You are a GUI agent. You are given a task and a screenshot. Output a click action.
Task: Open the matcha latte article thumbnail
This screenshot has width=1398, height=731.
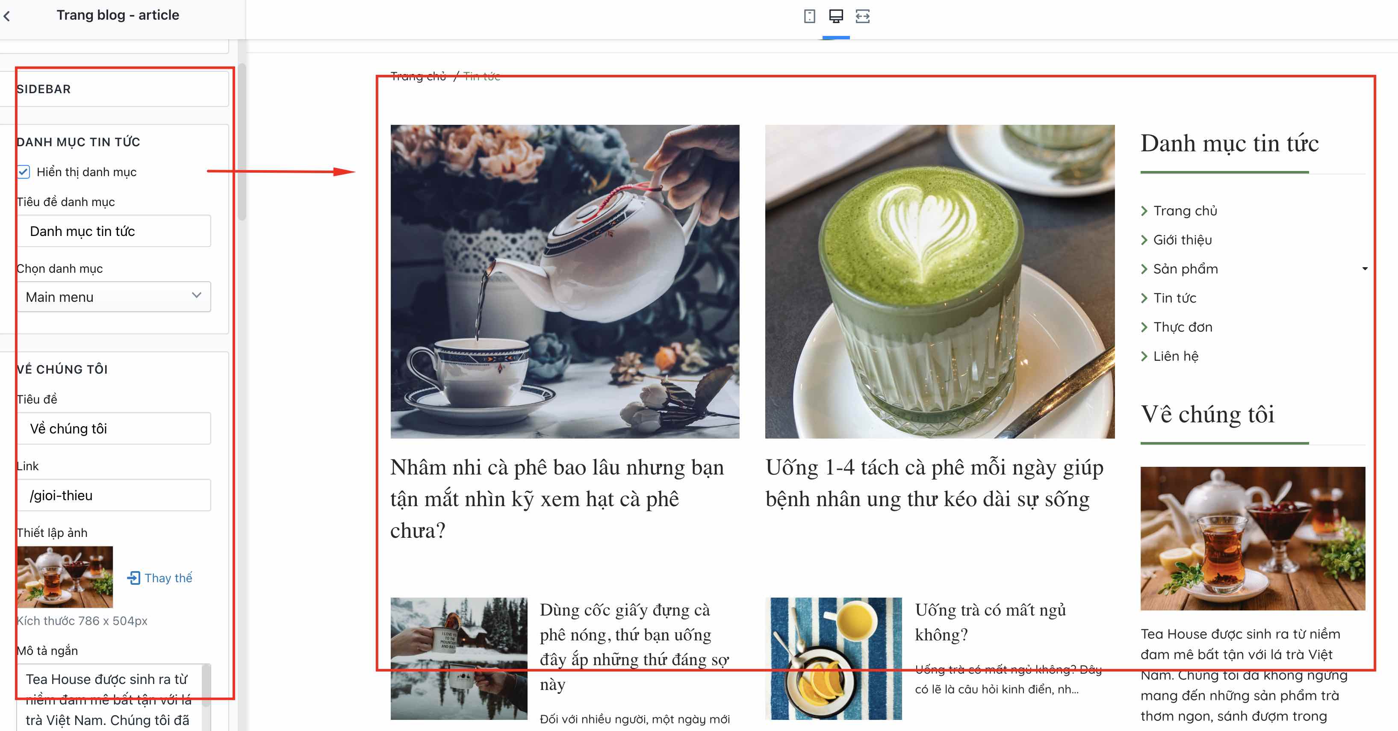(x=939, y=282)
